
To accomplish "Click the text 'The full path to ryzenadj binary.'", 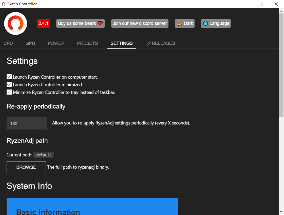I will (78, 167).
